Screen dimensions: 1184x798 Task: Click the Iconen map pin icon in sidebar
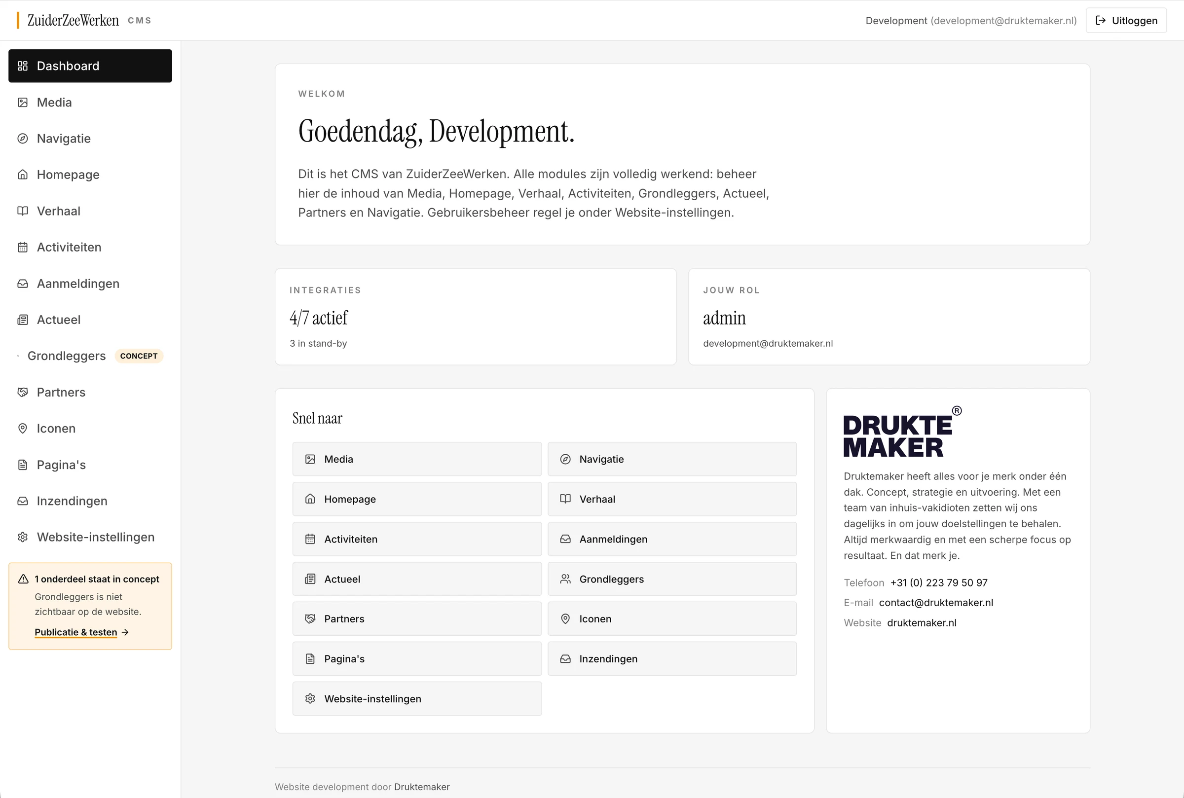22,428
